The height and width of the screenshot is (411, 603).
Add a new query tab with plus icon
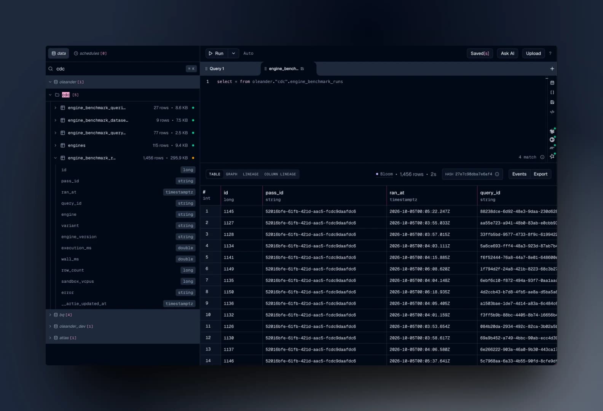(x=552, y=69)
